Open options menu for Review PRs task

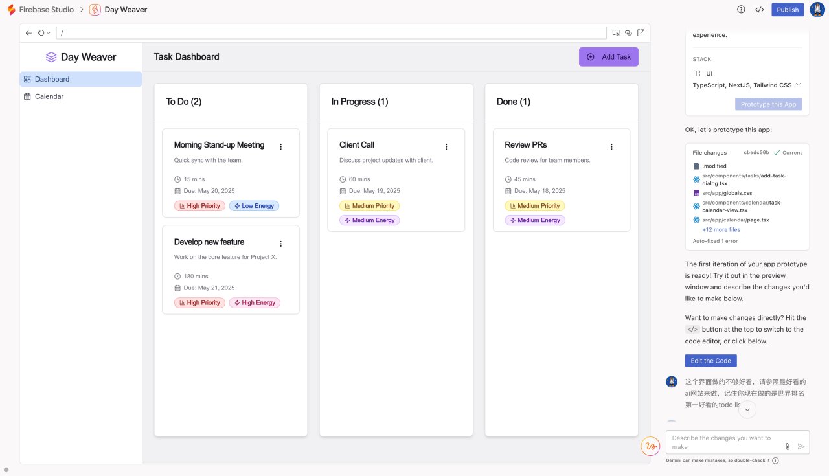tap(611, 147)
